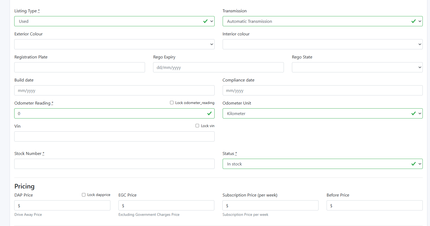Focus the Rego Expiry date field

pyautogui.click(x=218, y=67)
